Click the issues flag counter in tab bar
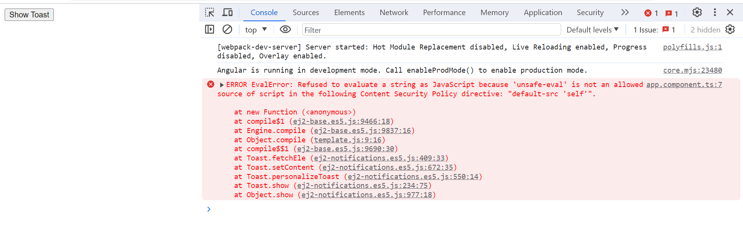This screenshot has height=244, width=743. pos(672,13)
